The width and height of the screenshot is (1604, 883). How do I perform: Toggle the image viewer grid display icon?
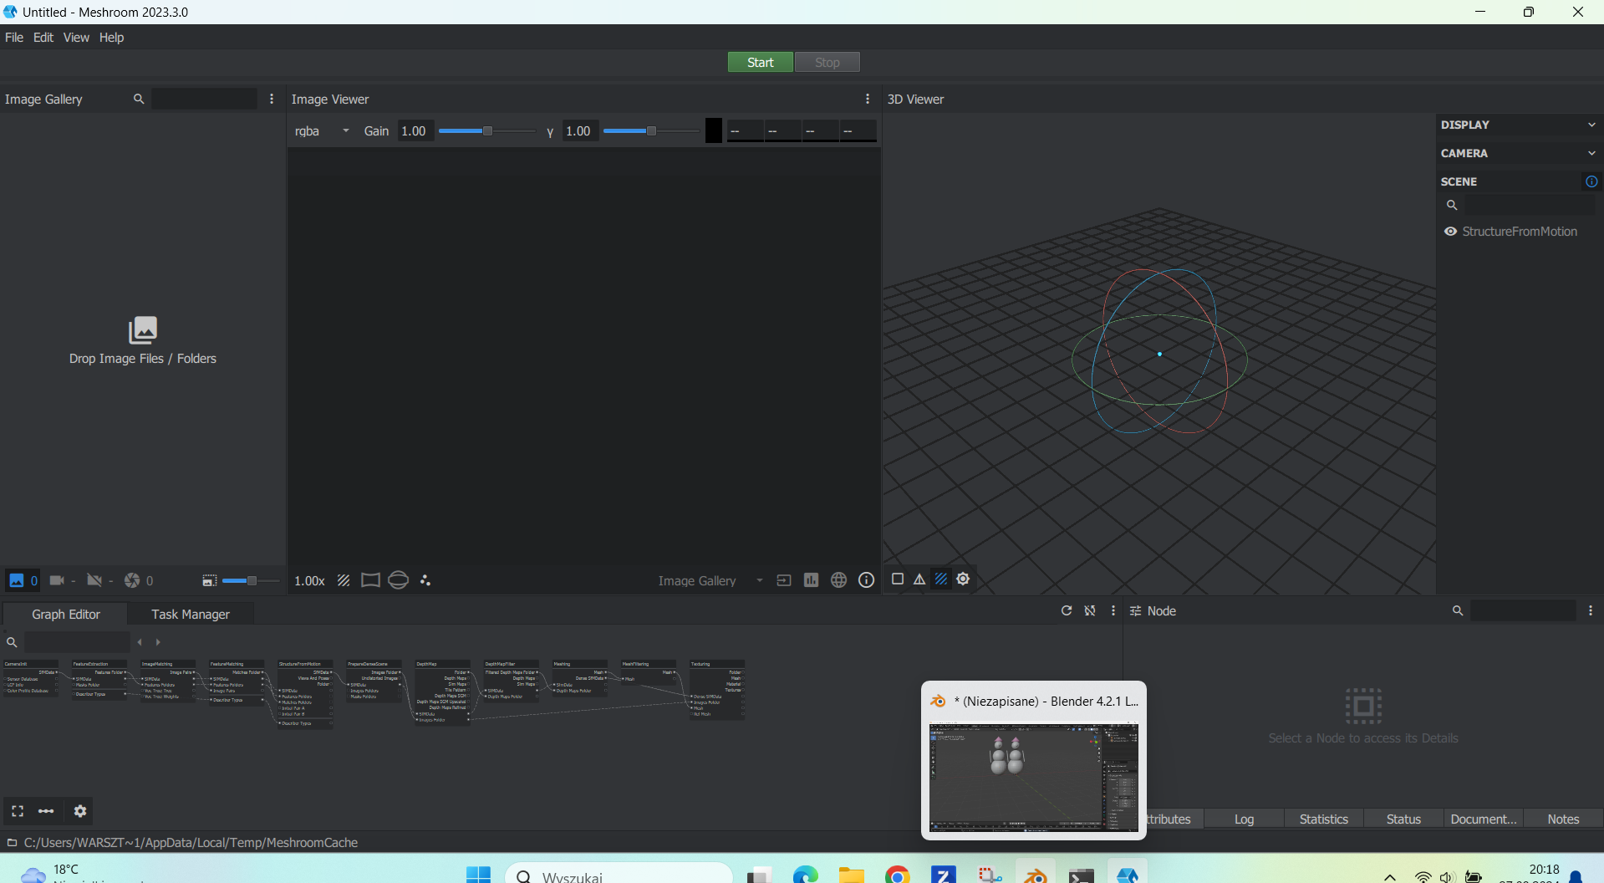344,580
